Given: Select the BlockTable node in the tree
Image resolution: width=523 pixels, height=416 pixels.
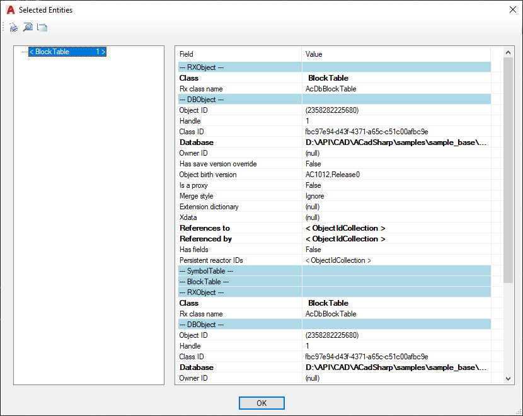Looking at the screenshot, I should click(67, 52).
